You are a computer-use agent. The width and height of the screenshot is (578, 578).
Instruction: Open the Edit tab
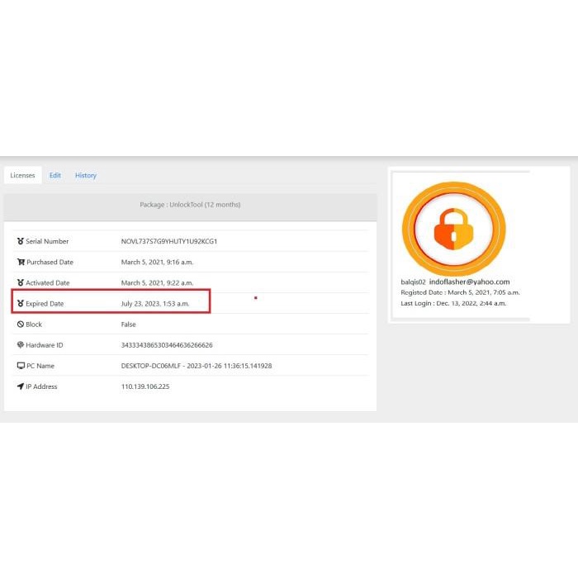(54, 175)
